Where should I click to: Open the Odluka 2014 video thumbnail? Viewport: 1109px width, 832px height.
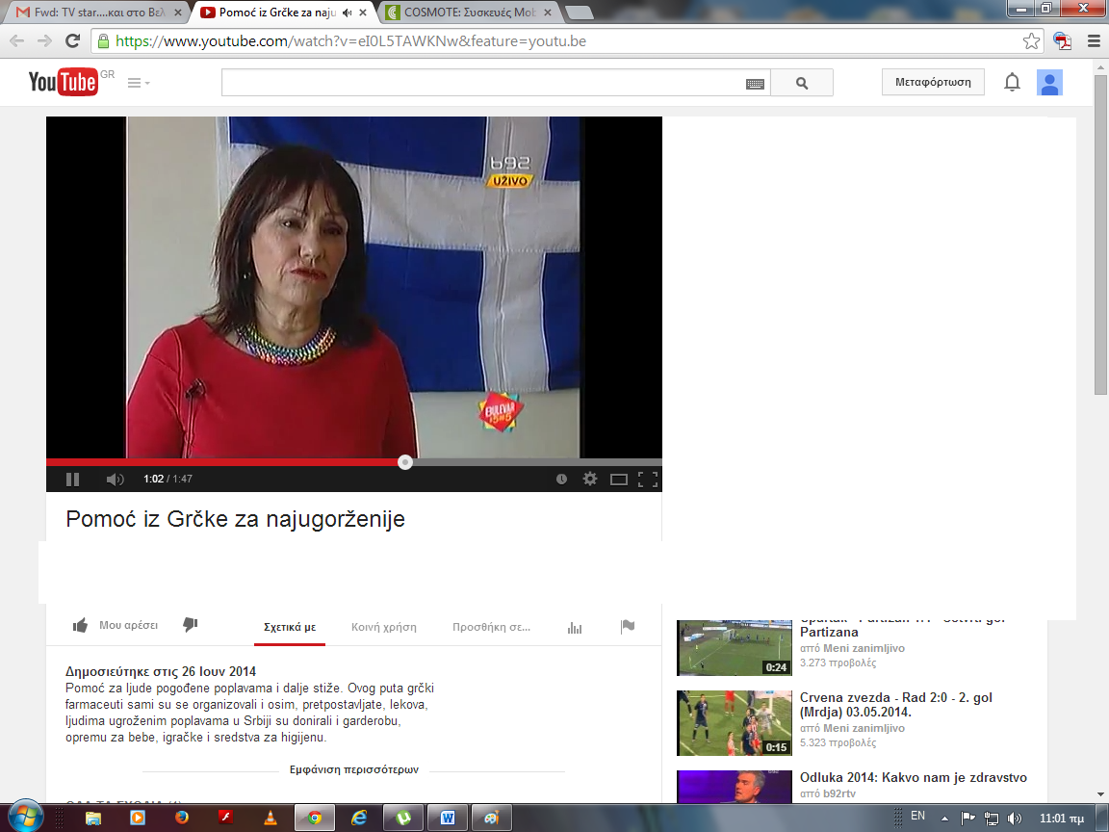735,787
